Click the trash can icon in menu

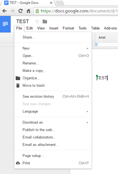[x=18, y=85]
